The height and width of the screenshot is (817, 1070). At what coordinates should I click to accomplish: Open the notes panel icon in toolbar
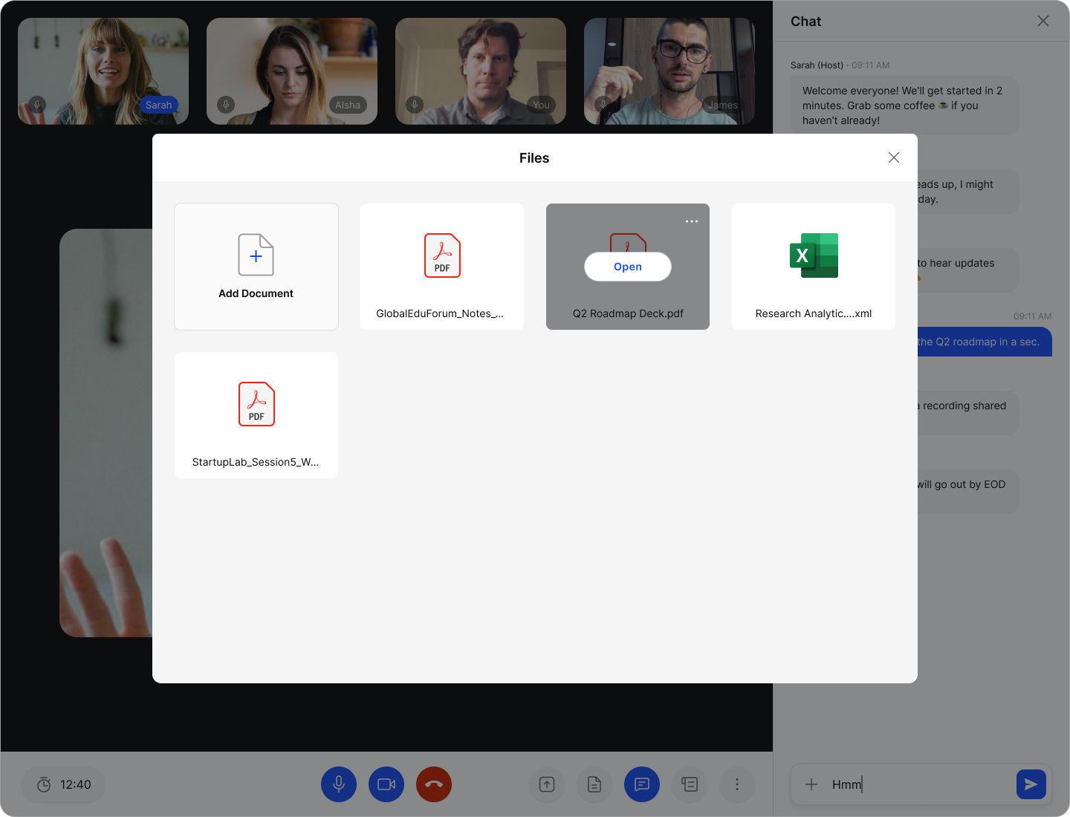[690, 784]
